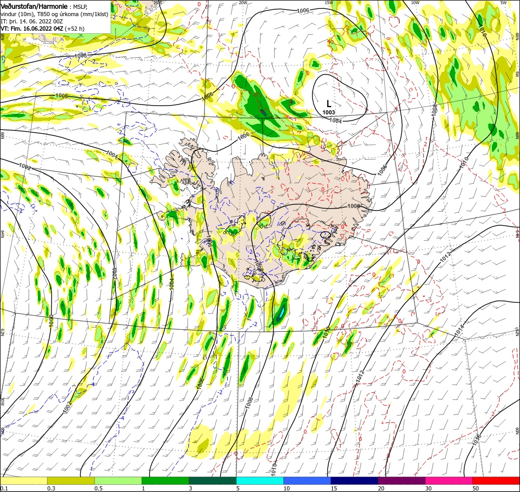The height and width of the screenshot is (492, 520).
Task: Click the olive 0.3–0.5 legend swatch
Action: click(x=71, y=481)
